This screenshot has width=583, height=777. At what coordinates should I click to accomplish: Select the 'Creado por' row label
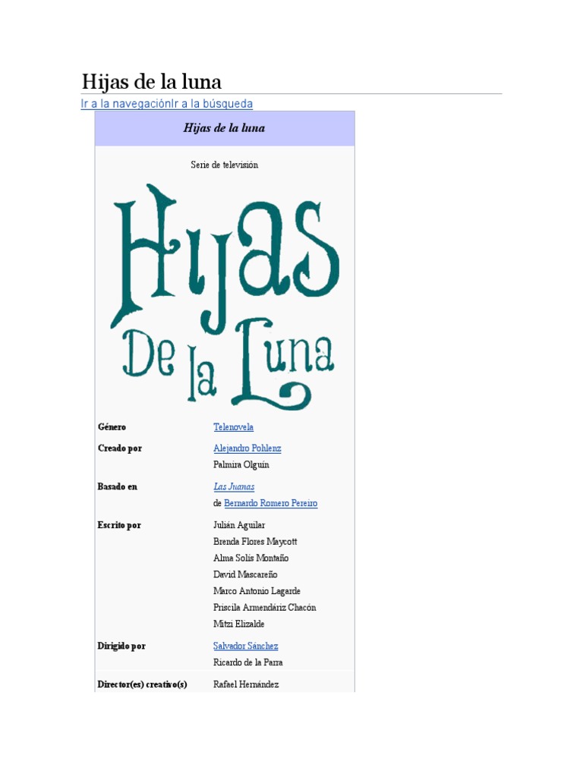[x=120, y=448]
